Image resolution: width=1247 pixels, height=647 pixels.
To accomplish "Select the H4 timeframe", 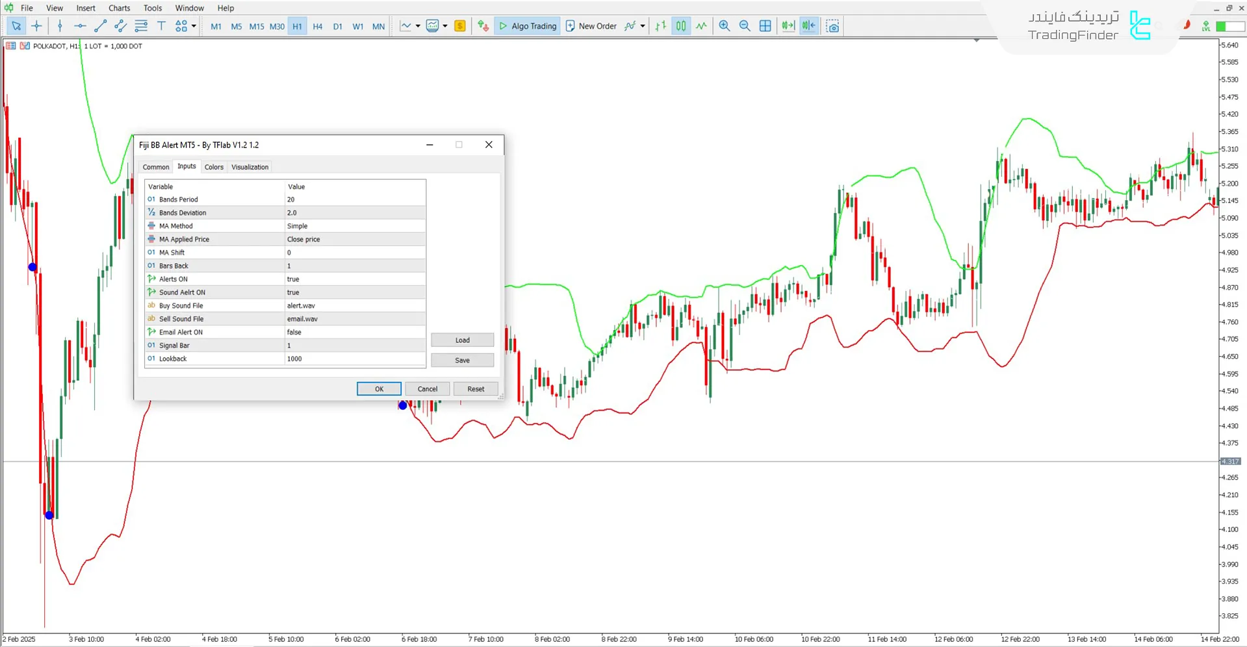I will point(317,27).
